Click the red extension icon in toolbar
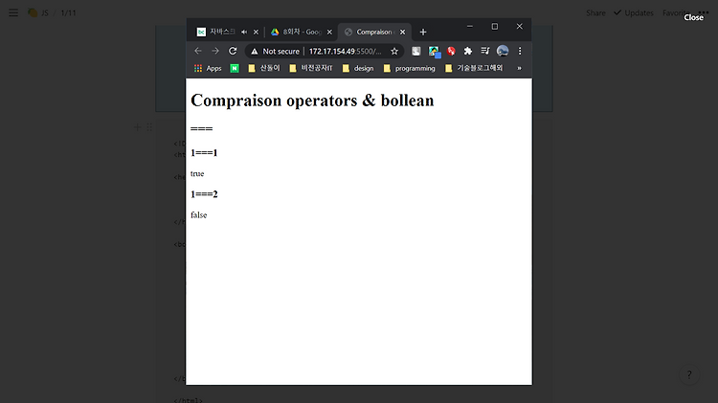The image size is (718, 403). 451,51
